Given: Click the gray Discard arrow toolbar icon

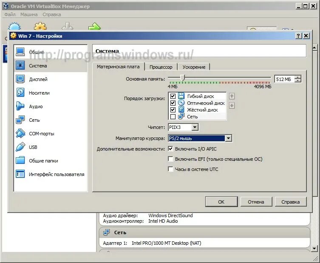Looking at the screenshot, I should [x=67, y=26].
